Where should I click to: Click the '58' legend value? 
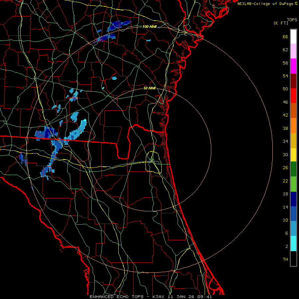(x=285, y=63)
